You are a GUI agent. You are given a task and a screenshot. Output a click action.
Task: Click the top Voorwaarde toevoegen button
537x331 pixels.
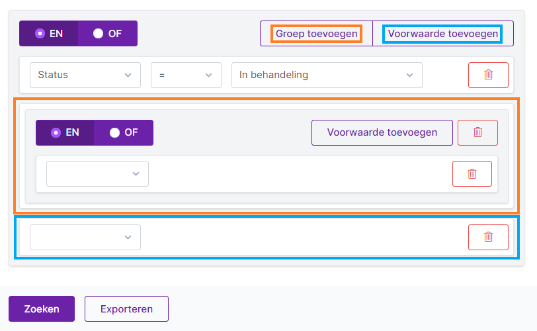pos(443,34)
